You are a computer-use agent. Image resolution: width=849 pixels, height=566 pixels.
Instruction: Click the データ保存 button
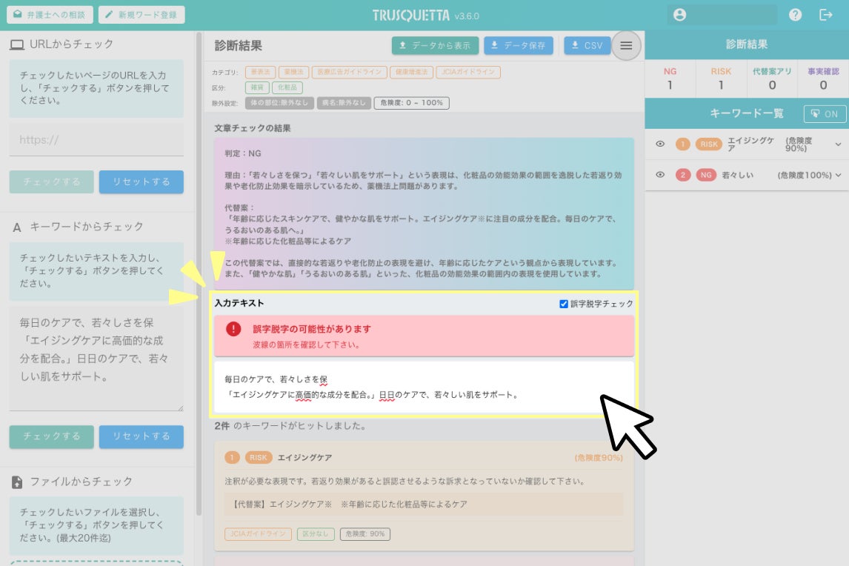point(519,45)
